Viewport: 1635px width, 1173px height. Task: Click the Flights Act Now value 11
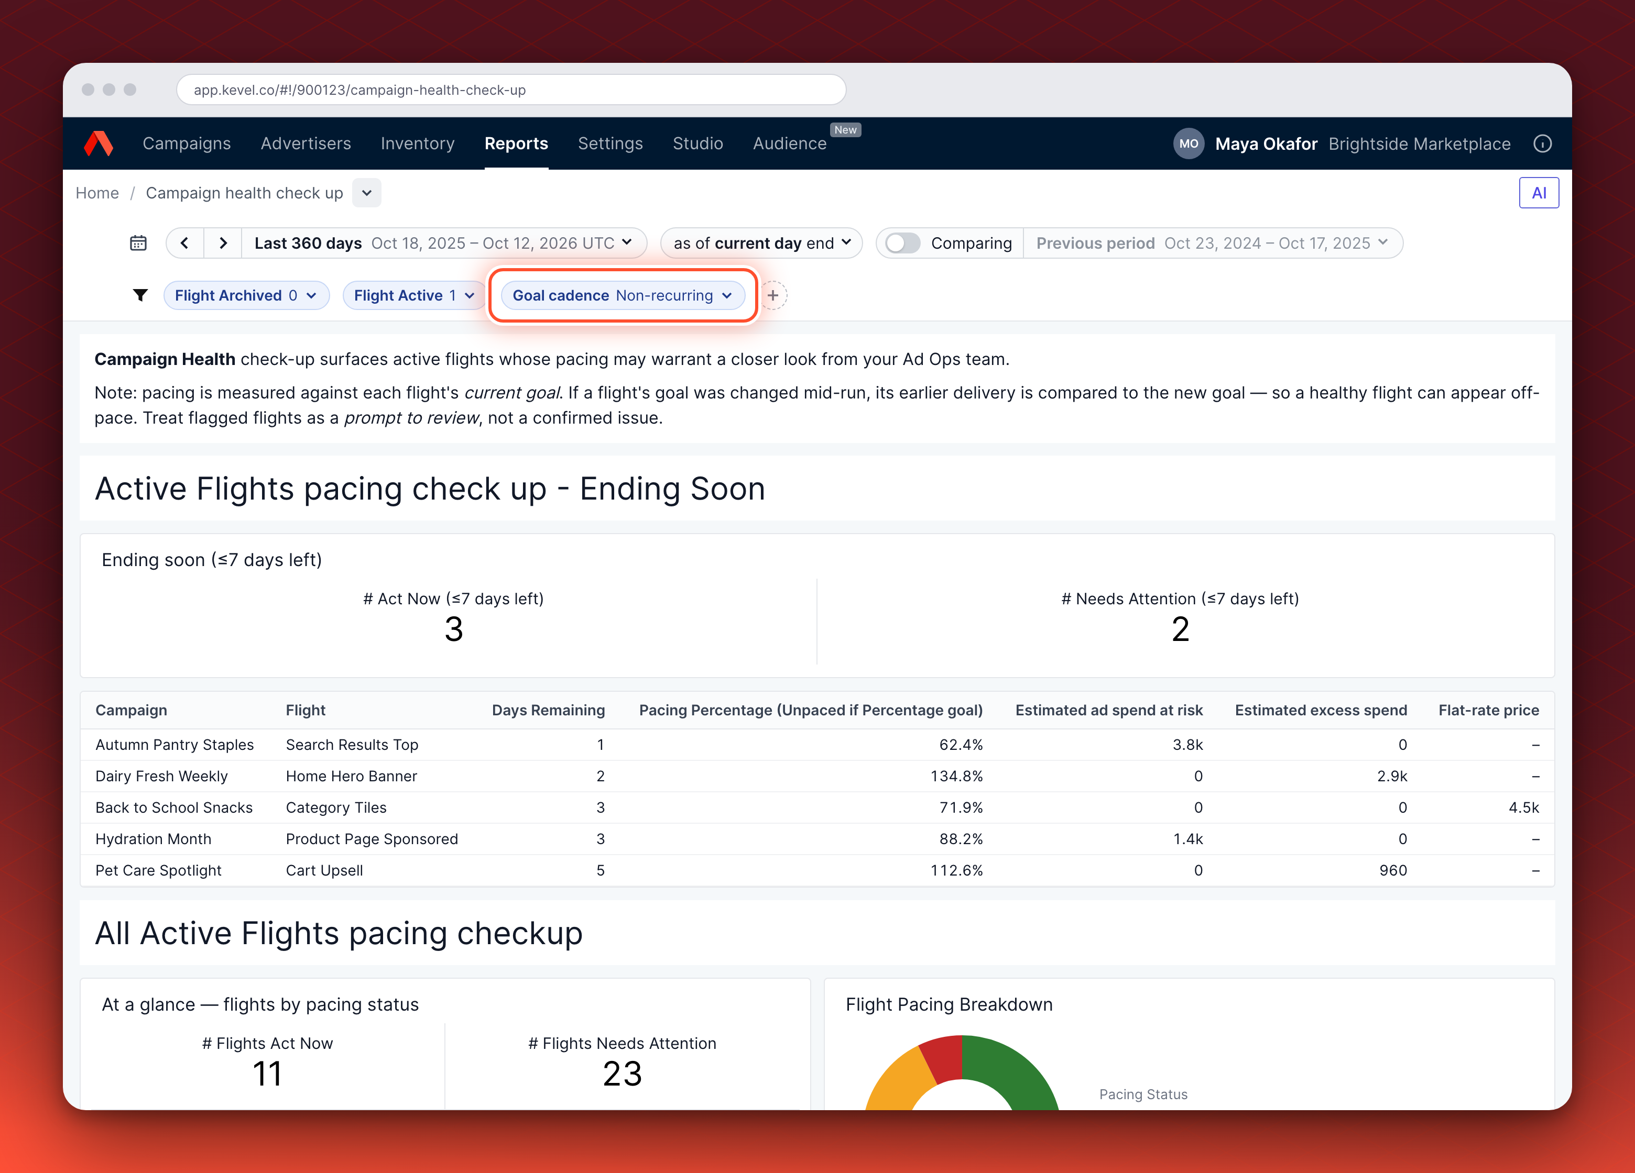tap(267, 1074)
